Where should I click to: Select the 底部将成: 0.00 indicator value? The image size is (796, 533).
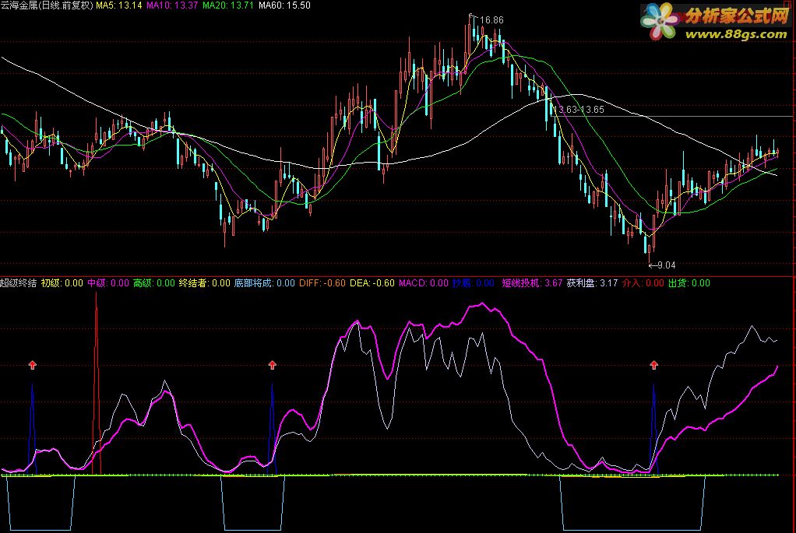click(265, 283)
